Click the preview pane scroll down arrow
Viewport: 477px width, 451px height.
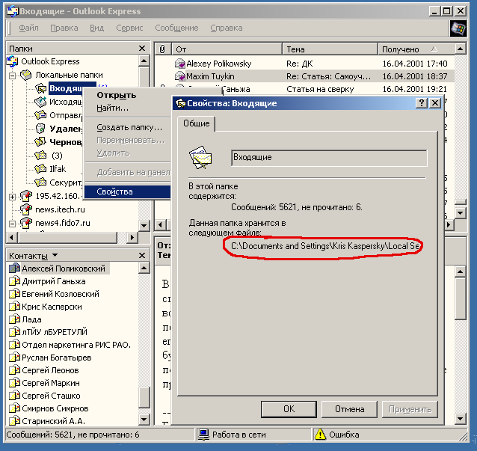460,419
